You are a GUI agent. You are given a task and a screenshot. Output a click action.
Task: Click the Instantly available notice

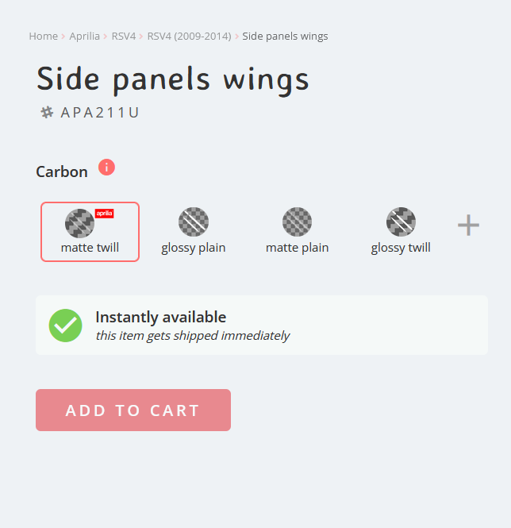tap(262, 326)
